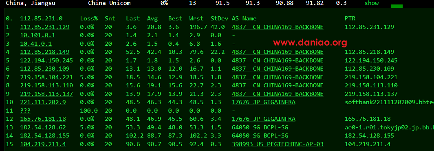This screenshot has width=434, height=151.
Task: Select the 'PTR' column header
Action: coord(350,18)
